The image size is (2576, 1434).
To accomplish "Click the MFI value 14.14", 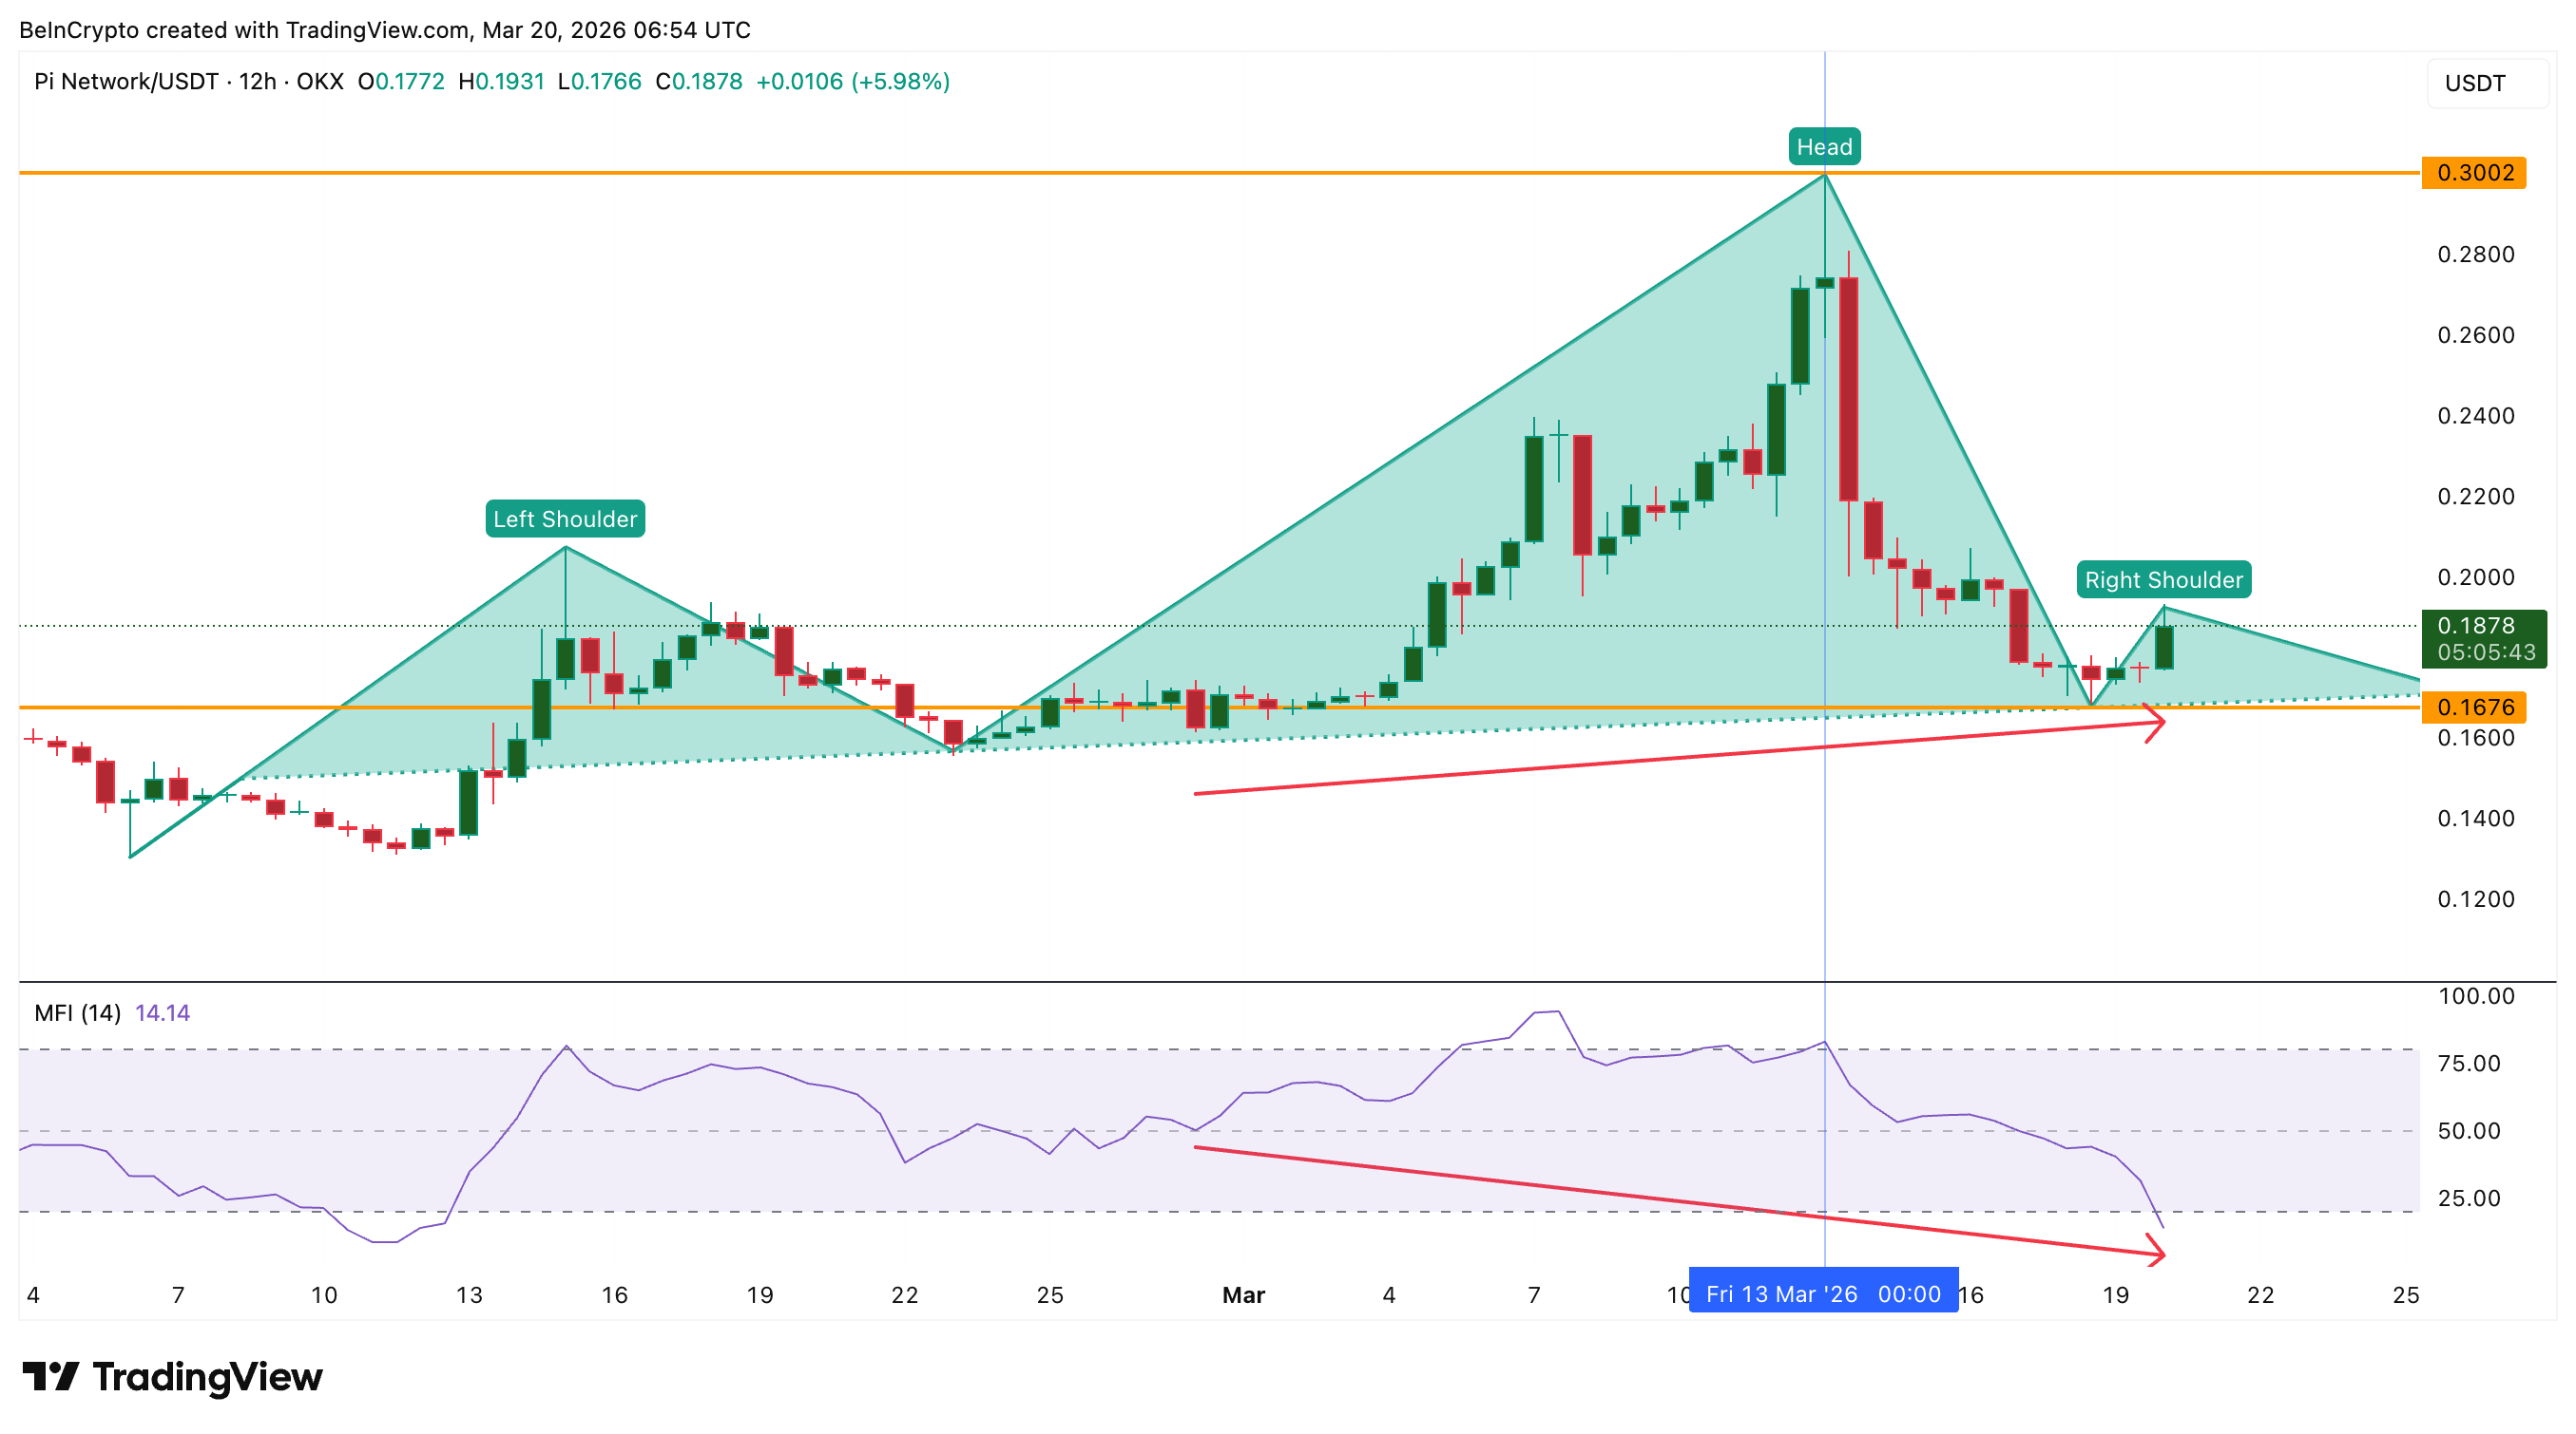I will pos(162,1013).
